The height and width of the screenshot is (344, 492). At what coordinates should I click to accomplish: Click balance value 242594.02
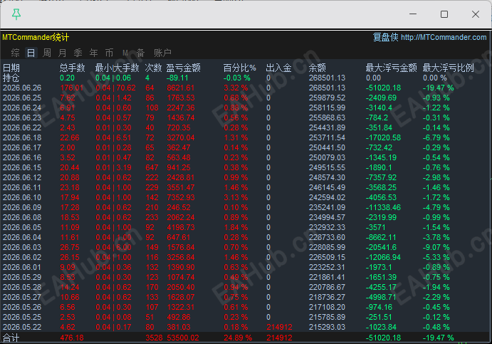[327, 197]
